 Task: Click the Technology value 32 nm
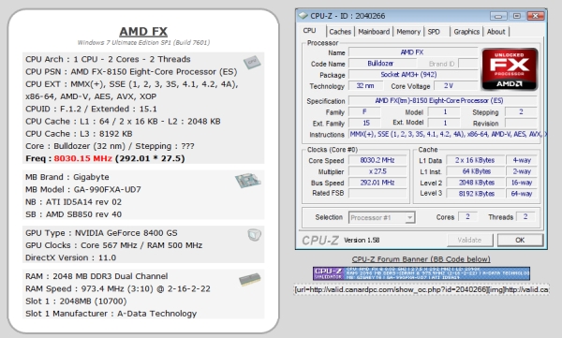point(365,86)
